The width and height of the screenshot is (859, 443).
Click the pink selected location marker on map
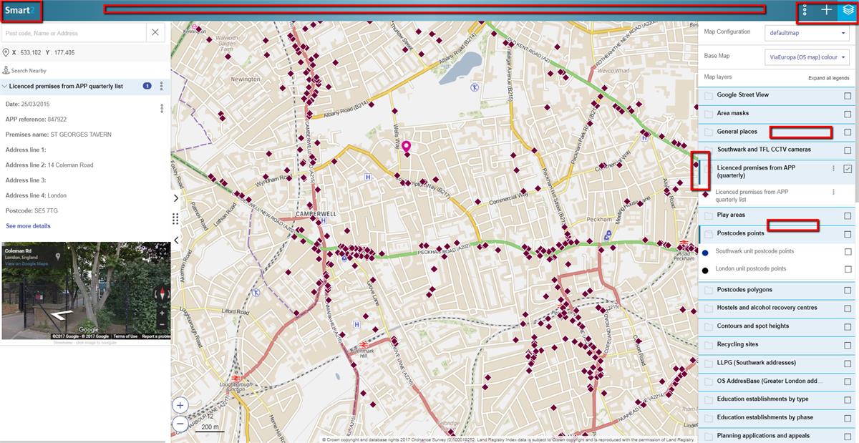point(406,147)
